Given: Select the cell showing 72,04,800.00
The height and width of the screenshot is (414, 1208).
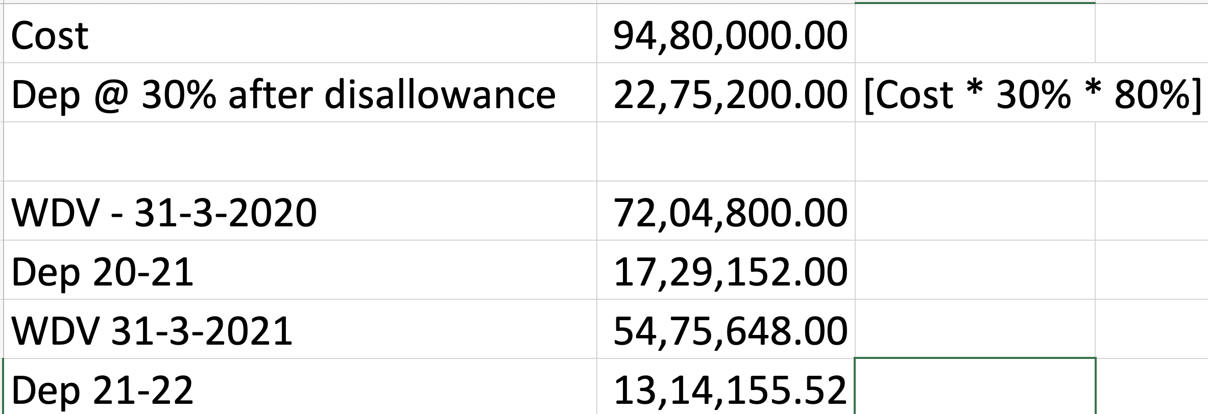Looking at the screenshot, I should 726,212.
